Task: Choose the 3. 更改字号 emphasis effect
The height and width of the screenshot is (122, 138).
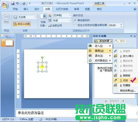Action: click(x=125, y=61)
